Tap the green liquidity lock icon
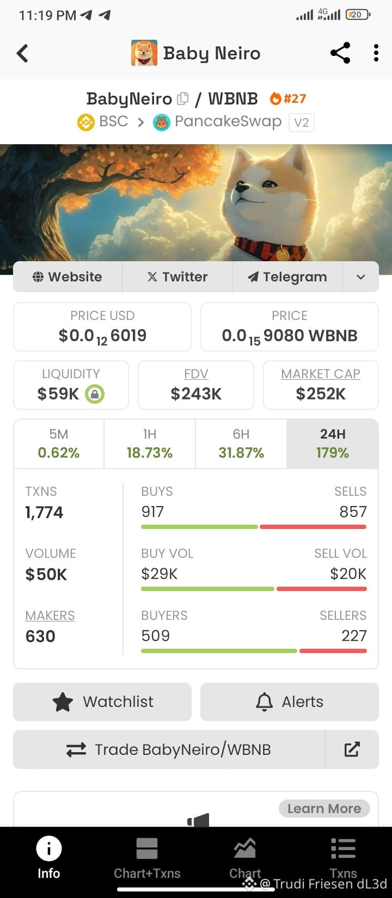Viewport: 392px width, 898px height. click(x=95, y=393)
